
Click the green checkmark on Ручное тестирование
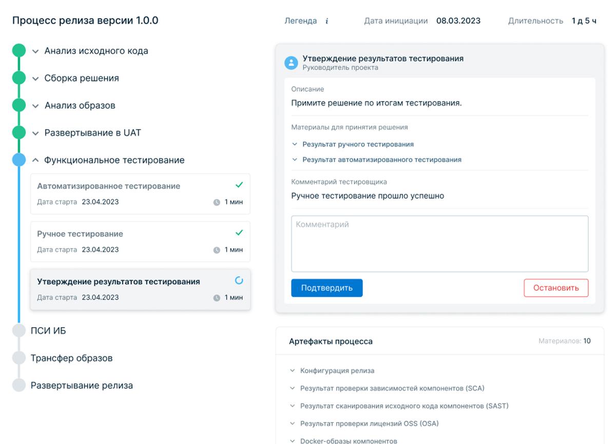(x=239, y=233)
